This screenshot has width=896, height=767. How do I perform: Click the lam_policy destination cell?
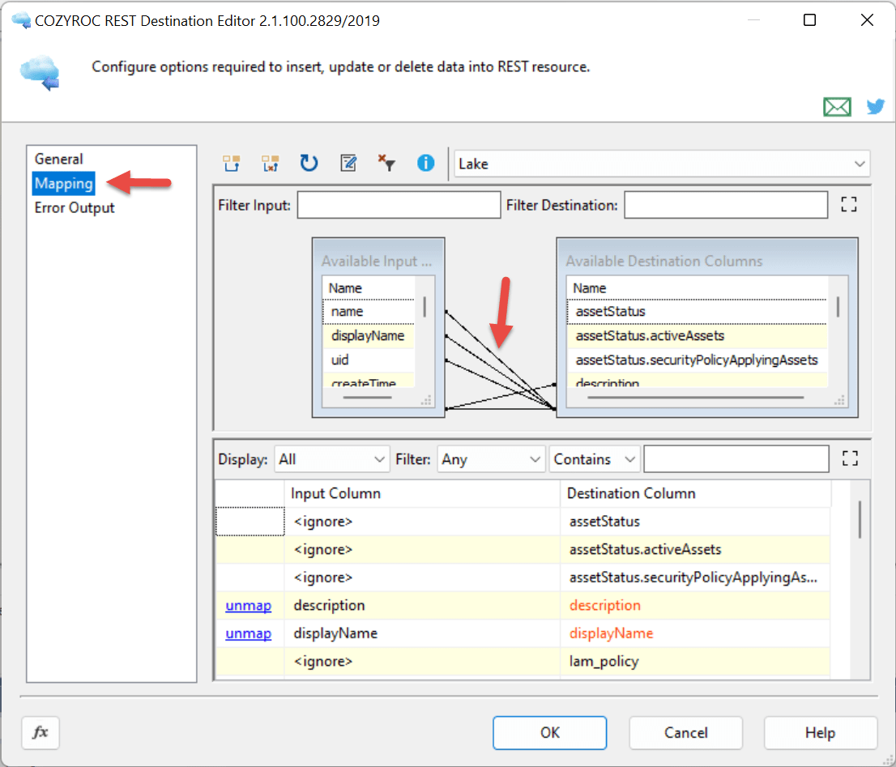[695, 662]
